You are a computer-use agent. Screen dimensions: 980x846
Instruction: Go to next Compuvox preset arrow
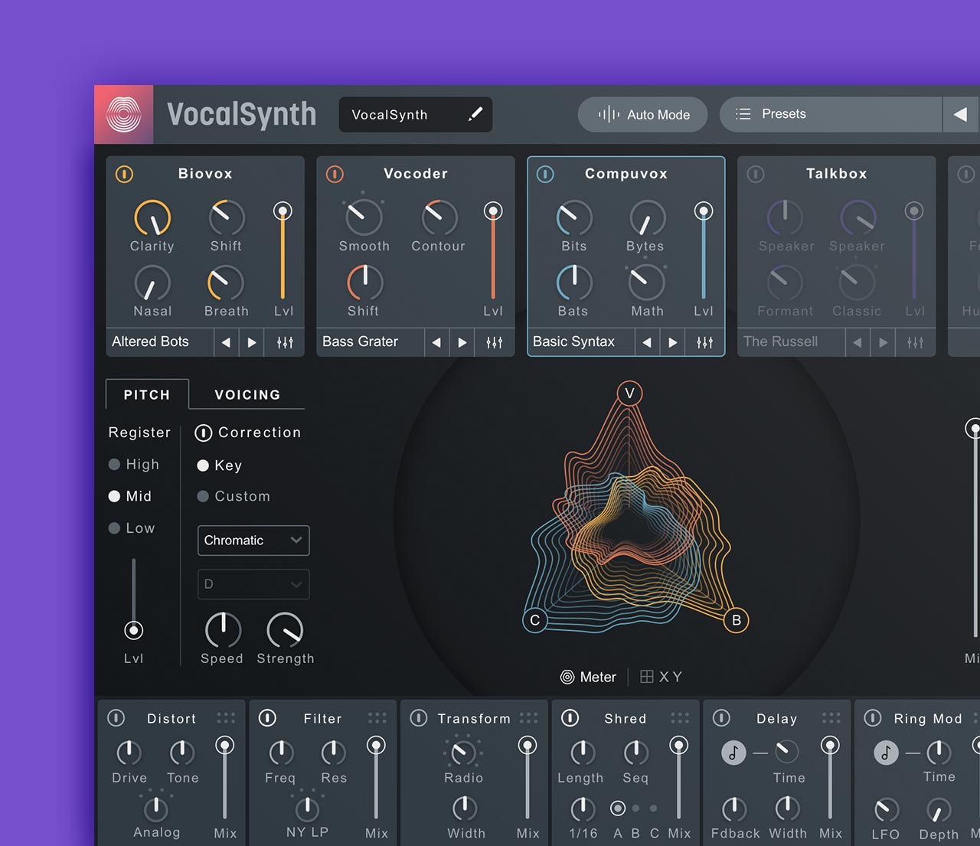672,342
